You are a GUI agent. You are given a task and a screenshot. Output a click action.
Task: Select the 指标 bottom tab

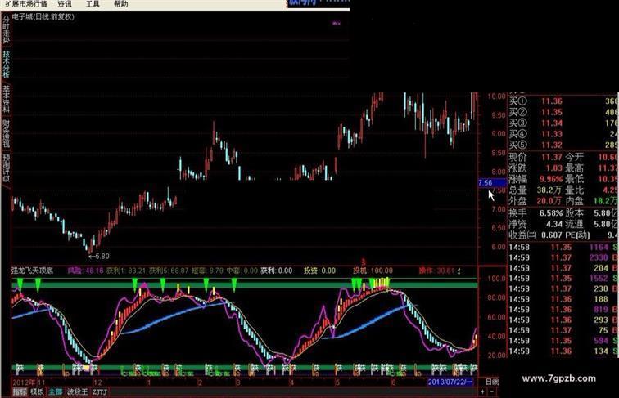[x=20, y=391]
